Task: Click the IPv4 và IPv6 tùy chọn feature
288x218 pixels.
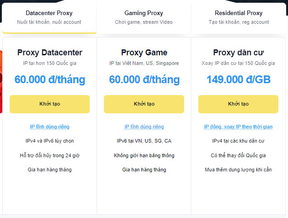Action: (49, 141)
